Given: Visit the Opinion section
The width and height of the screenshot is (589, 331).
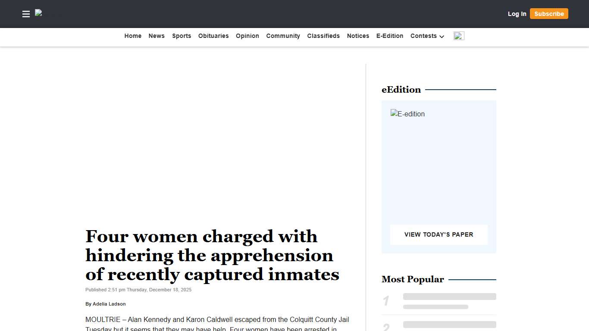Looking at the screenshot, I should (x=247, y=36).
